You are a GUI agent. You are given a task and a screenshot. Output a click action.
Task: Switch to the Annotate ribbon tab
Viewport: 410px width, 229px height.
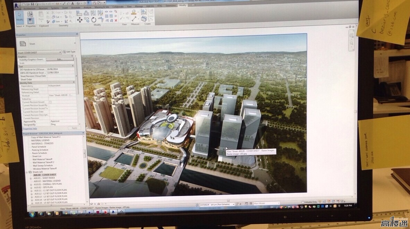point(76,8)
